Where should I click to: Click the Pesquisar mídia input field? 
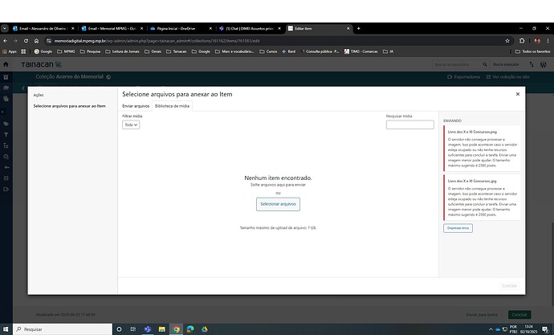409,125
